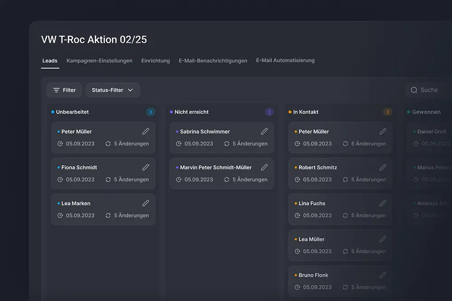Image resolution: width=452 pixels, height=301 pixels.
Task: Switch to the Kampagnen-Einstellungen tab
Action: click(99, 61)
